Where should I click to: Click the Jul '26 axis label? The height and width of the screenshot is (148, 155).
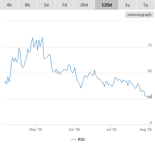click(111, 129)
